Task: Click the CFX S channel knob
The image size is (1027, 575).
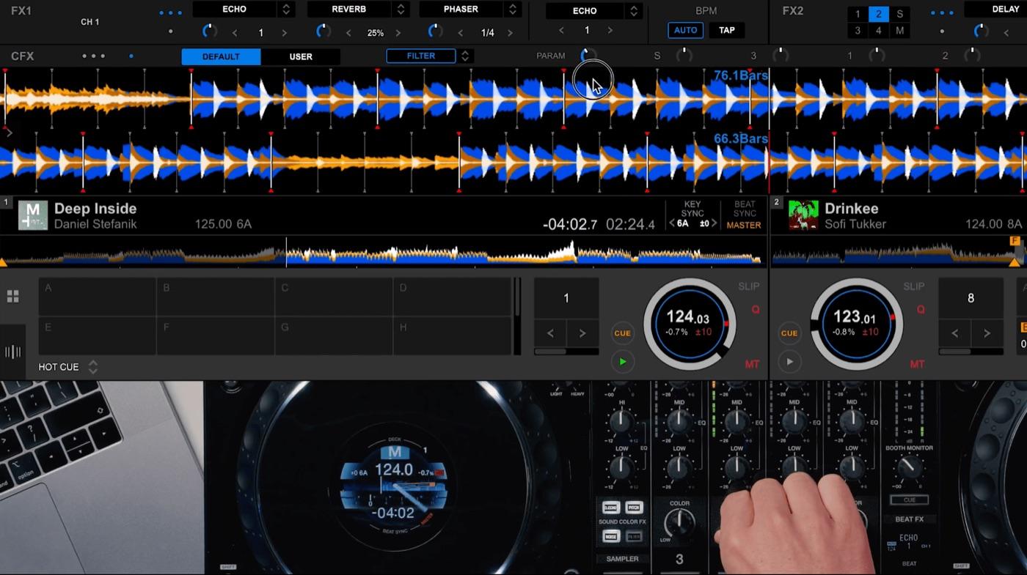Action: pos(684,56)
